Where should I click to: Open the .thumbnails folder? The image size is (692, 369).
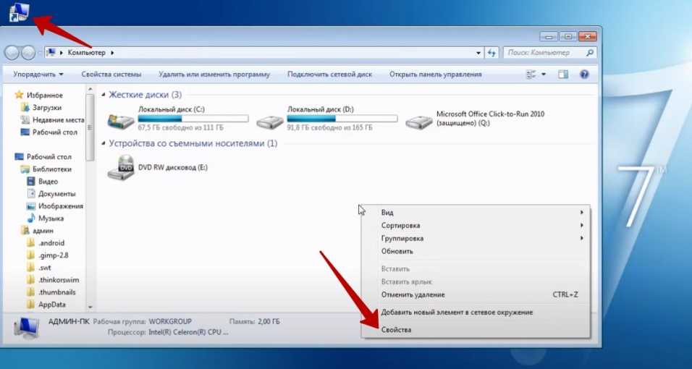pos(57,292)
